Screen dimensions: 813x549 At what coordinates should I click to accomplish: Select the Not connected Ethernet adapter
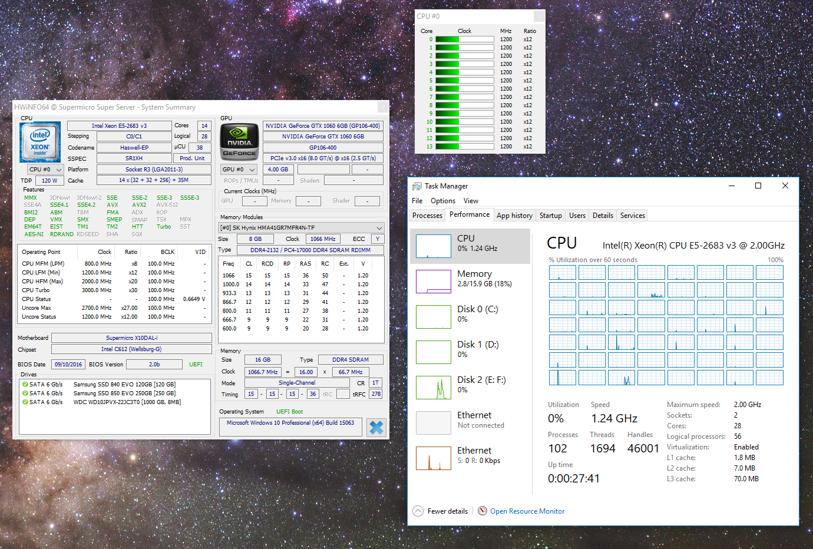470,422
